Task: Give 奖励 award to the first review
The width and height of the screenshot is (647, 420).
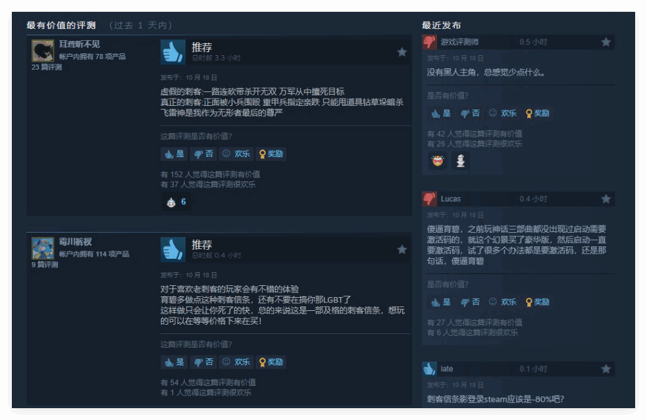Action: point(271,154)
